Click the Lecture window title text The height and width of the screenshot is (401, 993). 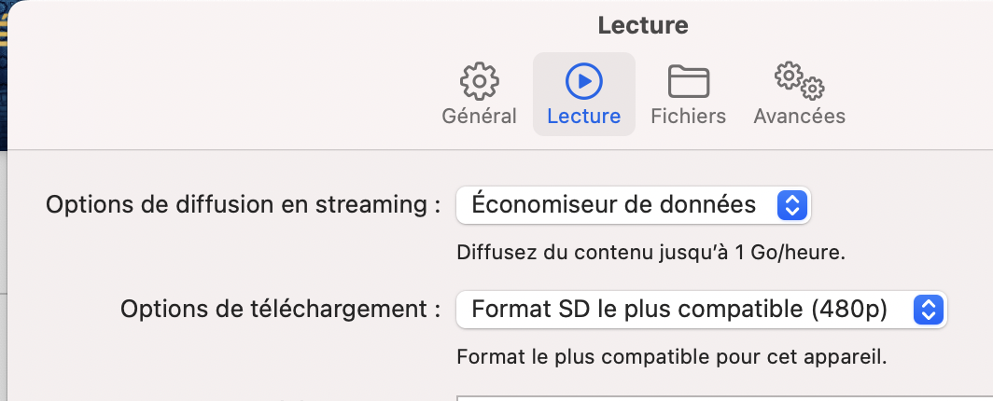(x=643, y=26)
